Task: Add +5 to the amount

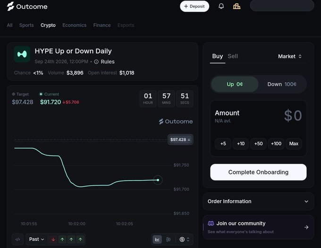Action: point(223,144)
